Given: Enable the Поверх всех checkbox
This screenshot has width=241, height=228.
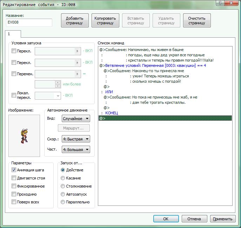Looking at the screenshot, I should tap(14, 202).
